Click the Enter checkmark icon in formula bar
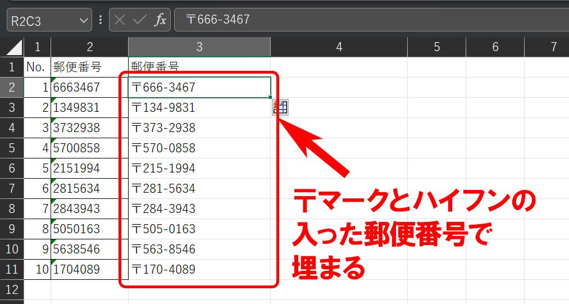 (140, 20)
